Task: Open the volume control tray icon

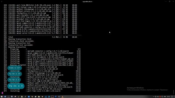Action: (158, 97)
